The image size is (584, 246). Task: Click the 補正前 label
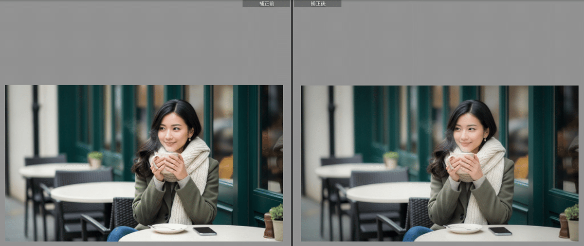click(266, 3)
